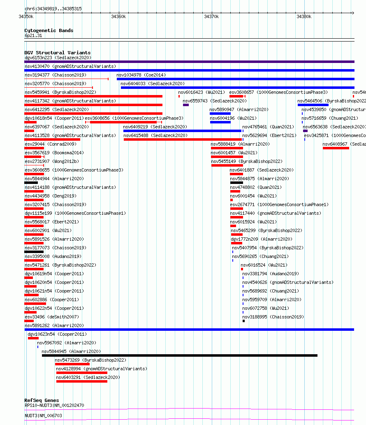The height and width of the screenshot is (425, 366).
Task: Click nsv4765461 (Quan2021) variant
Action: tap(268, 127)
